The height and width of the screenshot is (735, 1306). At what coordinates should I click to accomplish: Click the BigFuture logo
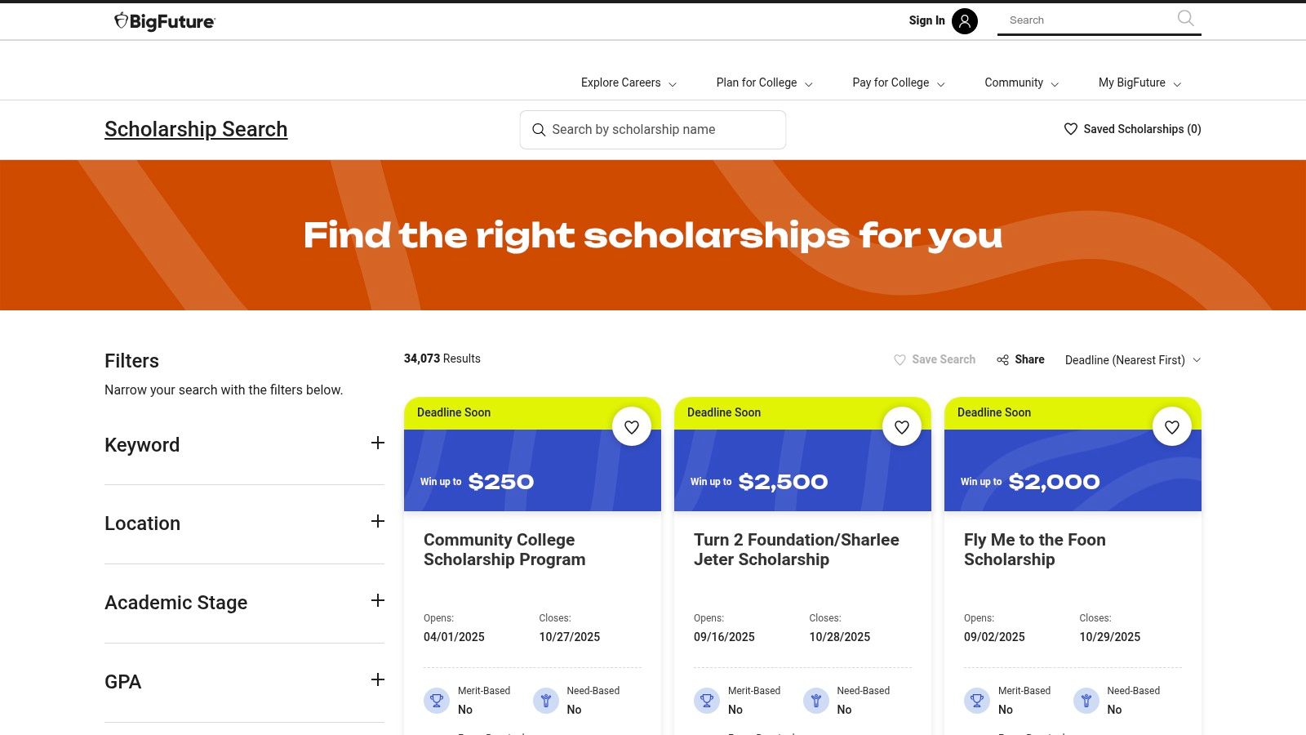tap(164, 21)
